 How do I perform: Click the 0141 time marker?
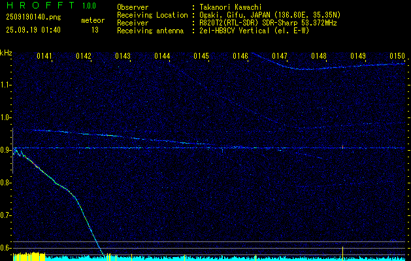[44, 57]
